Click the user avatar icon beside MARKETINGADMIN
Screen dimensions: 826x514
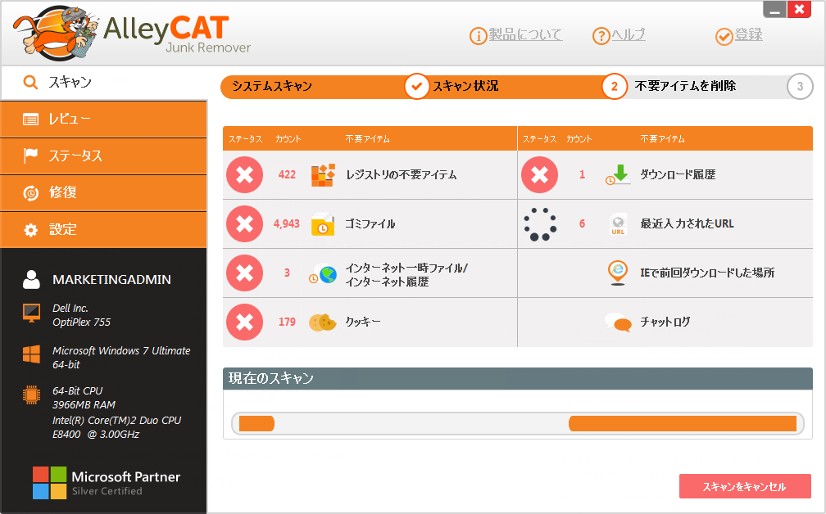click(x=31, y=279)
